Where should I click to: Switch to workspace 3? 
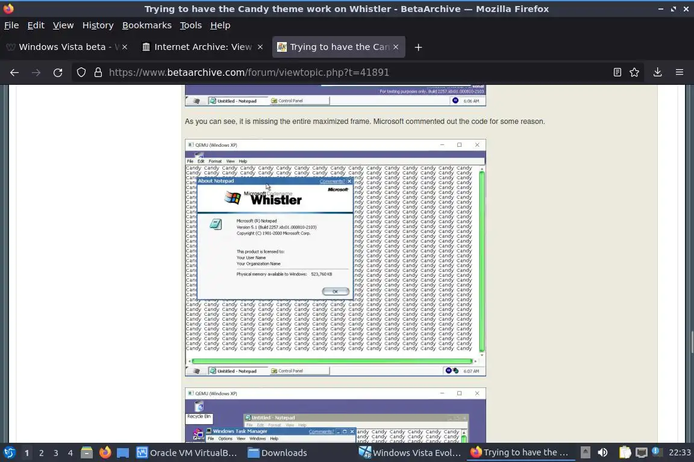[x=56, y=453]
